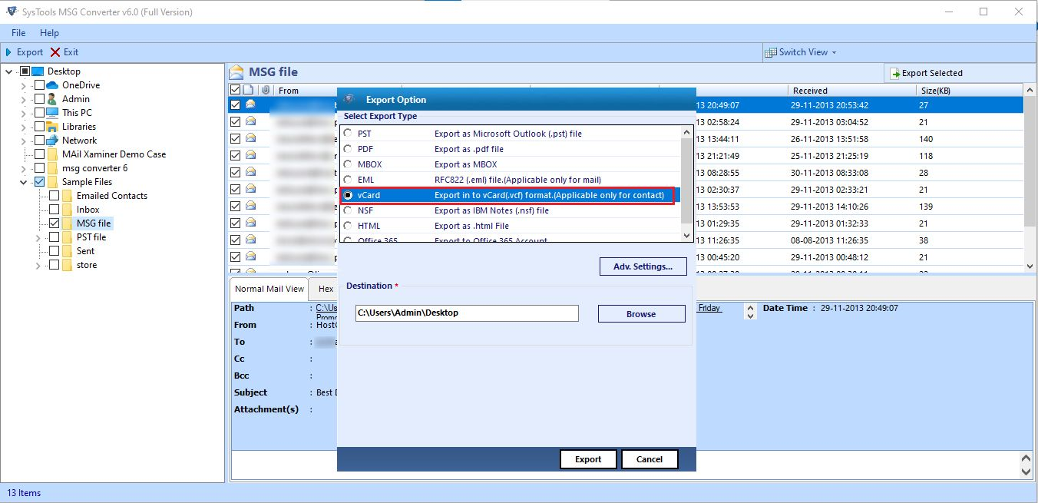
Task: Click the red Exit toolbar icon
Action: tap(55, 52)
